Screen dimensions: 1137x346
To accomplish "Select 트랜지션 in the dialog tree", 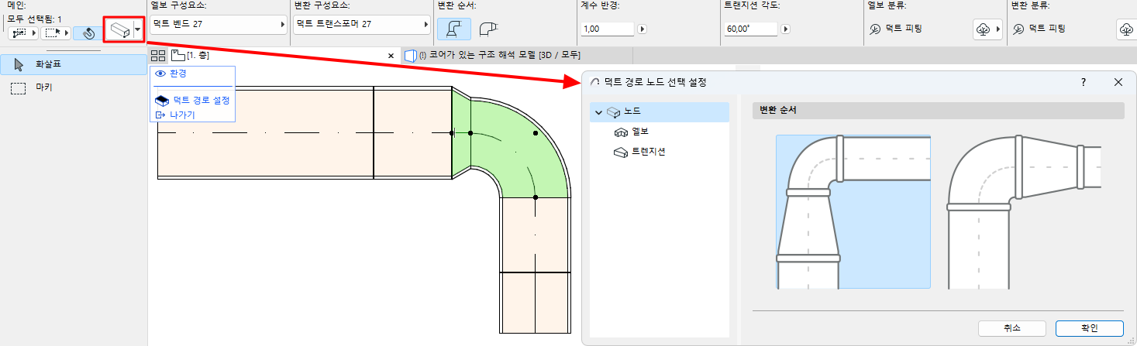I will [648, 151].
